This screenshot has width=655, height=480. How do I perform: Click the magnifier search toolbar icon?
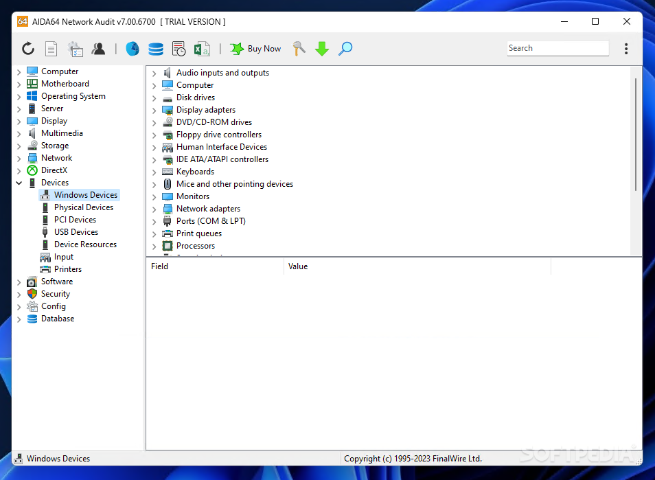click(x=345, y=49)
